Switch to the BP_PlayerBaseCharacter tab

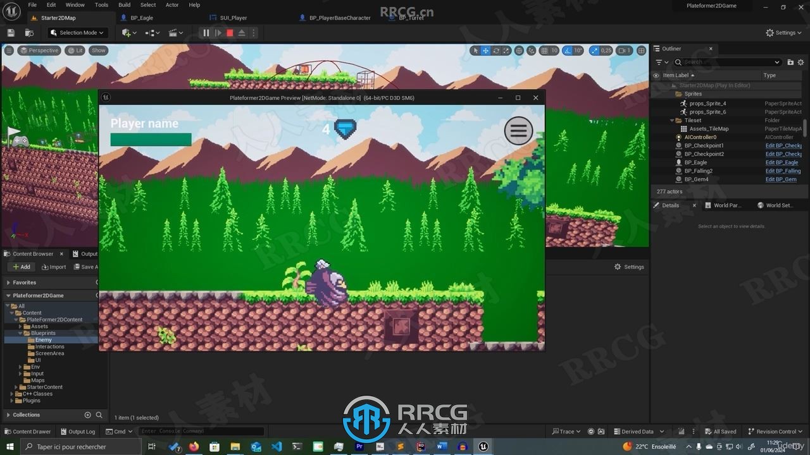pyautogui.click(x=340, y=18)
